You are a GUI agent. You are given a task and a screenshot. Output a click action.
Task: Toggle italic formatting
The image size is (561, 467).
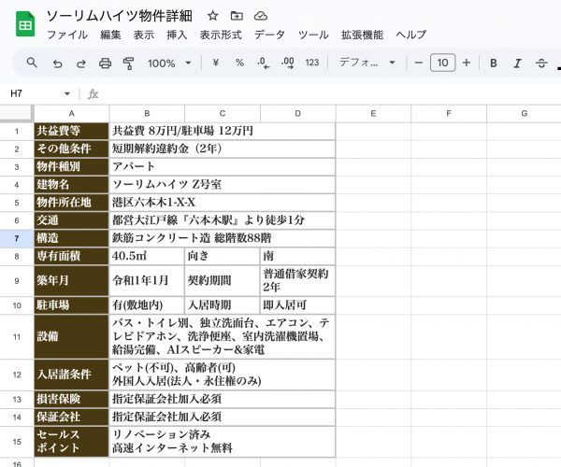[517, 63]
